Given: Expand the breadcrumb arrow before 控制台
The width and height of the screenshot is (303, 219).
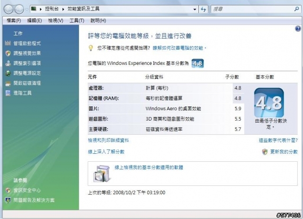Looking at the screenshot, I should [41, 9].
